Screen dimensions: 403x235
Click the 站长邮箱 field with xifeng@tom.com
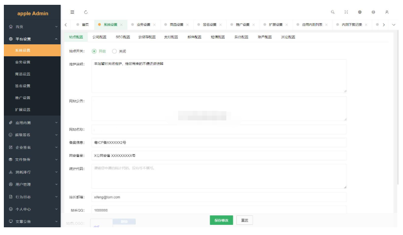coord(219,197)
